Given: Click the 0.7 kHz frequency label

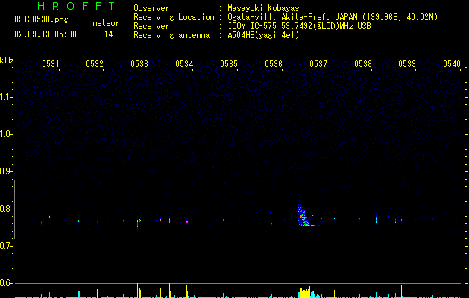Looking at the screenshot, I should pyautogui.click(x=7, y=246).
